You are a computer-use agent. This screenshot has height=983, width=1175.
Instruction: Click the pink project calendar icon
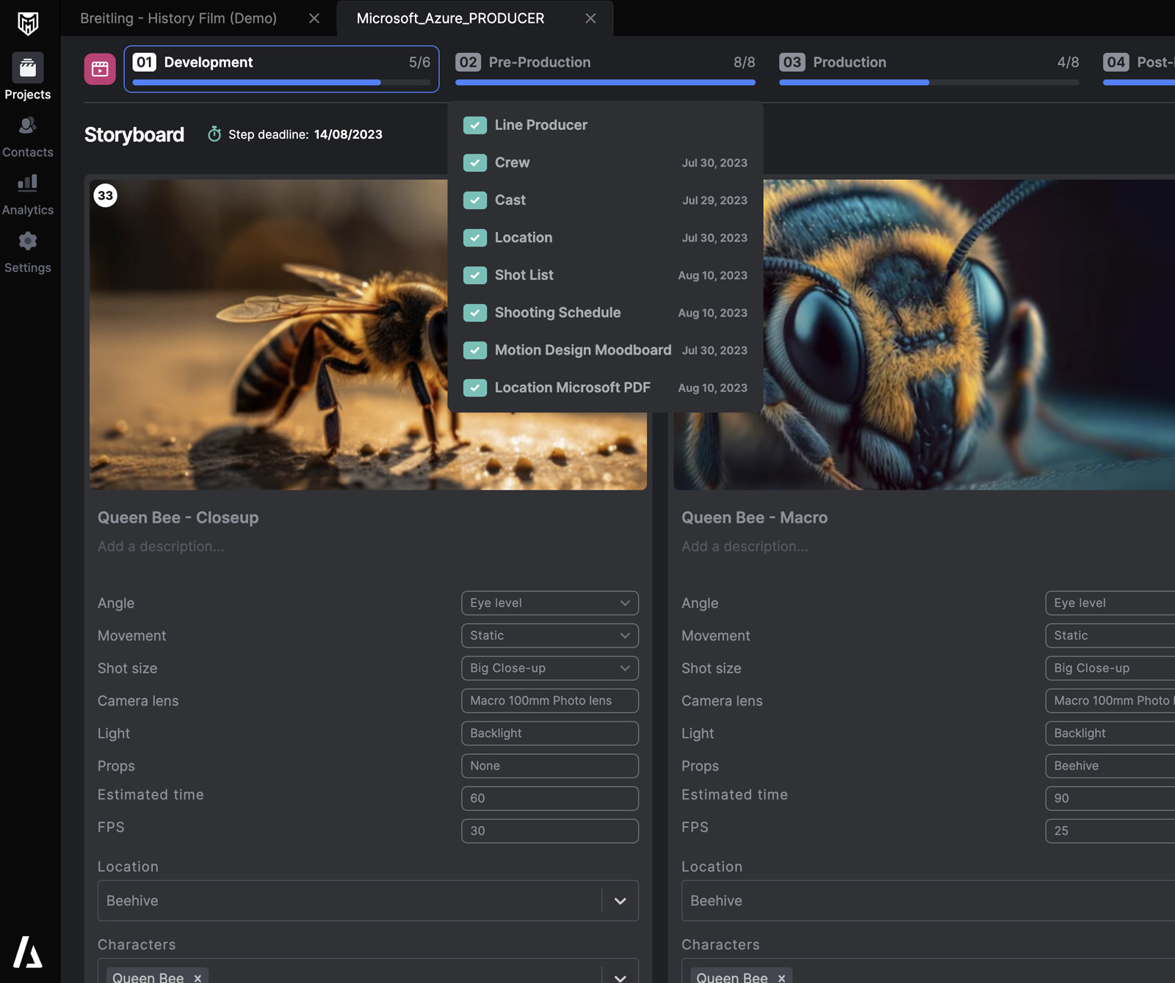[x=100, y=69]
